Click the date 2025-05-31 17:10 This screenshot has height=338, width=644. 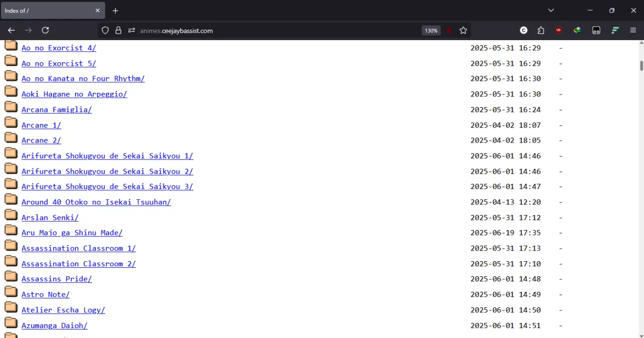coord(506,264)
